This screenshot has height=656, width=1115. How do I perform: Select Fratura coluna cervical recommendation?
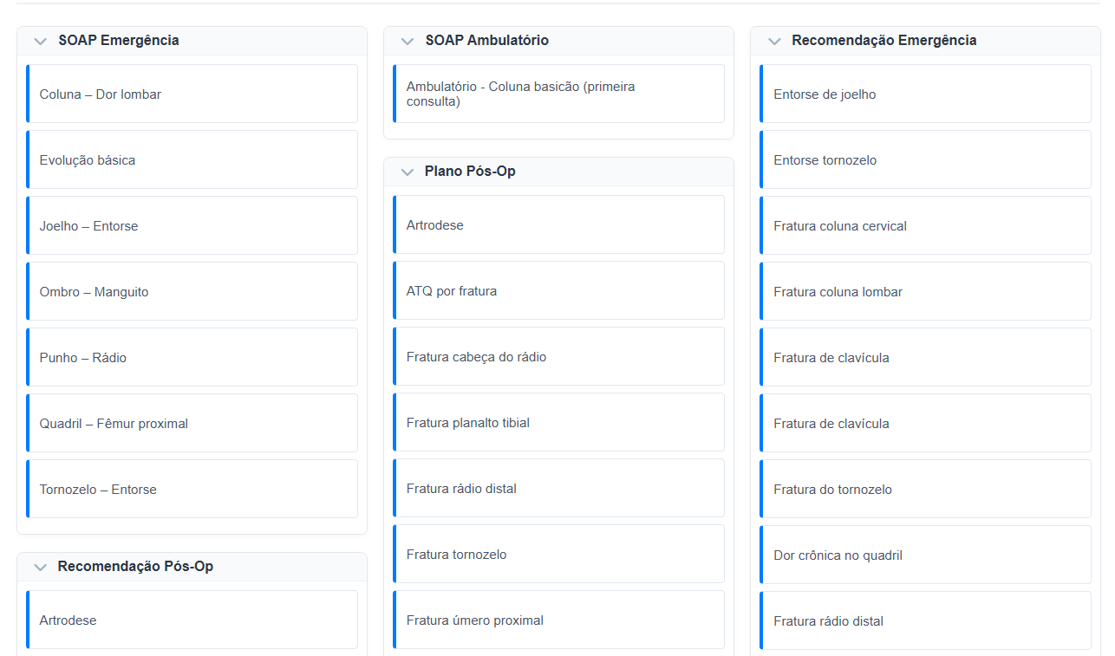click(925, 226)
